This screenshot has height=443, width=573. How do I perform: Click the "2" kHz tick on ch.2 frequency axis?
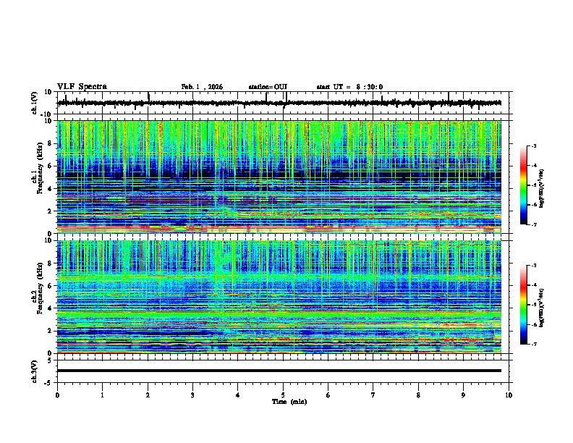(x=51, y=331)
